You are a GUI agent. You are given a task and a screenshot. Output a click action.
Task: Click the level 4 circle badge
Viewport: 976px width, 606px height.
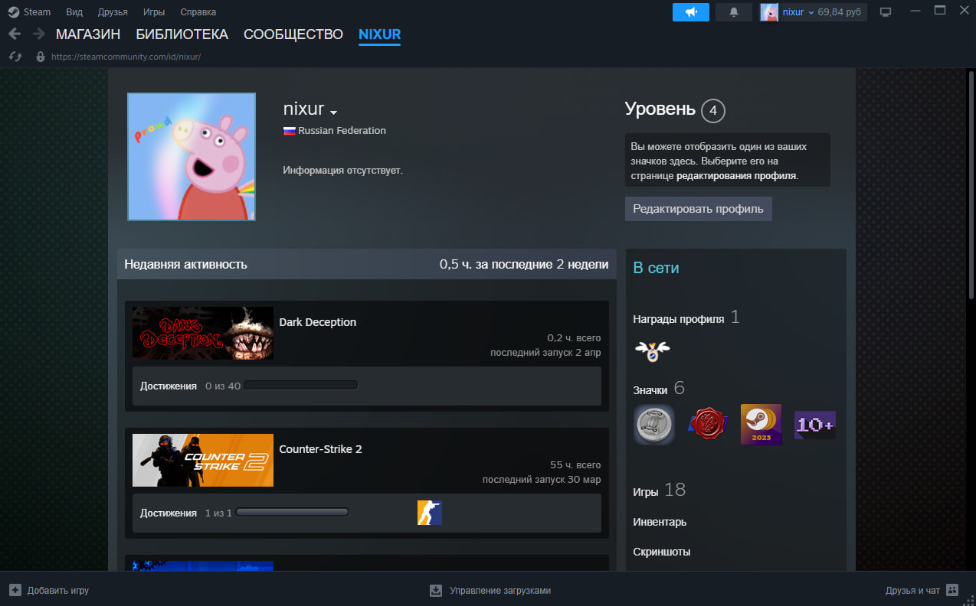712,111
